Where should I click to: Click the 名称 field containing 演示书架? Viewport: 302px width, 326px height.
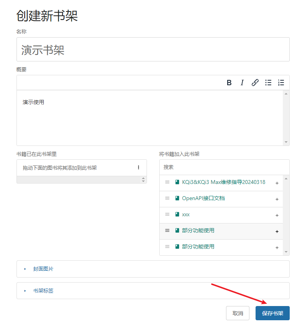[153, 50]
